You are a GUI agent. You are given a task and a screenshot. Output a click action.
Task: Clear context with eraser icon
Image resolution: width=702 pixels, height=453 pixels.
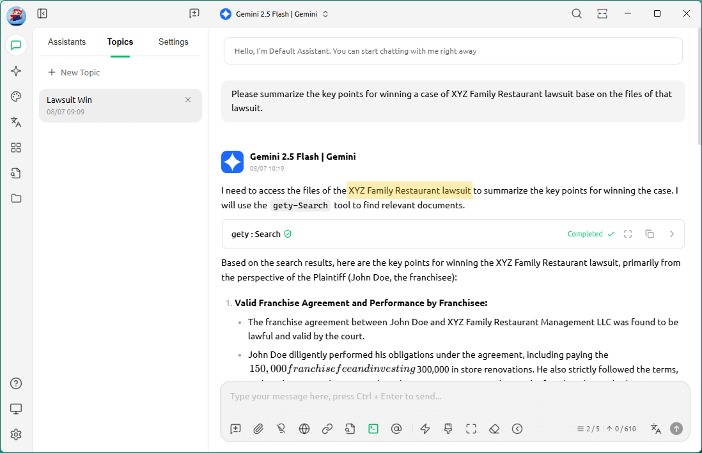coord(494,429)
